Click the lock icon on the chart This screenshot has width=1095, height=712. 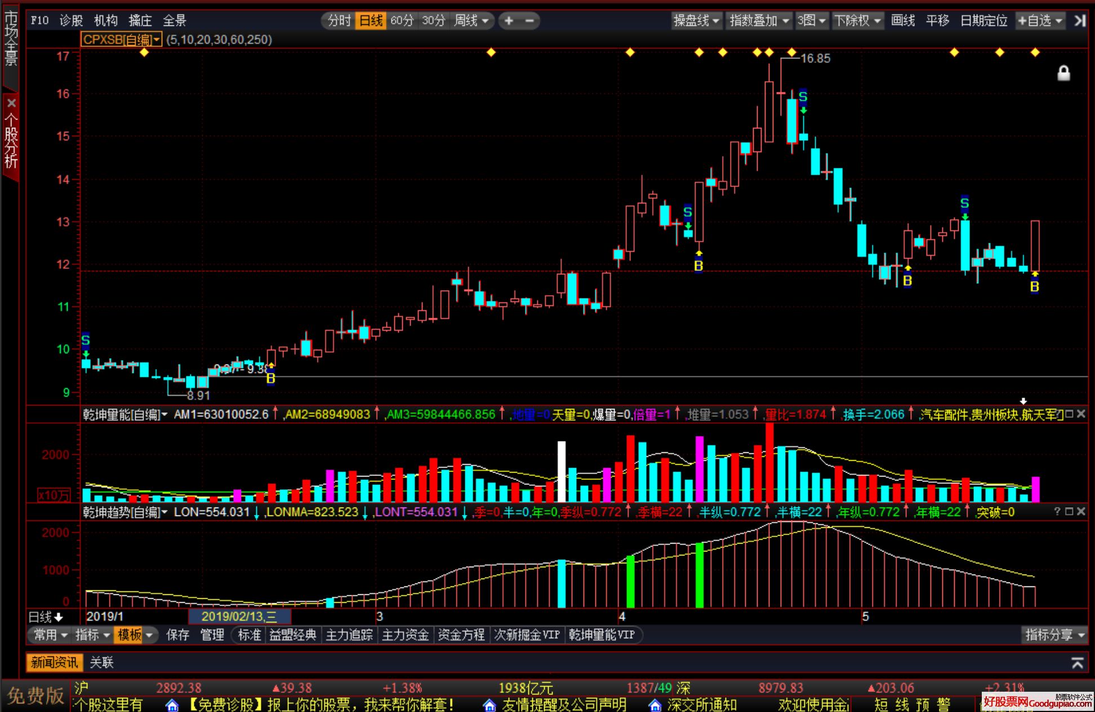point(1063,73)
